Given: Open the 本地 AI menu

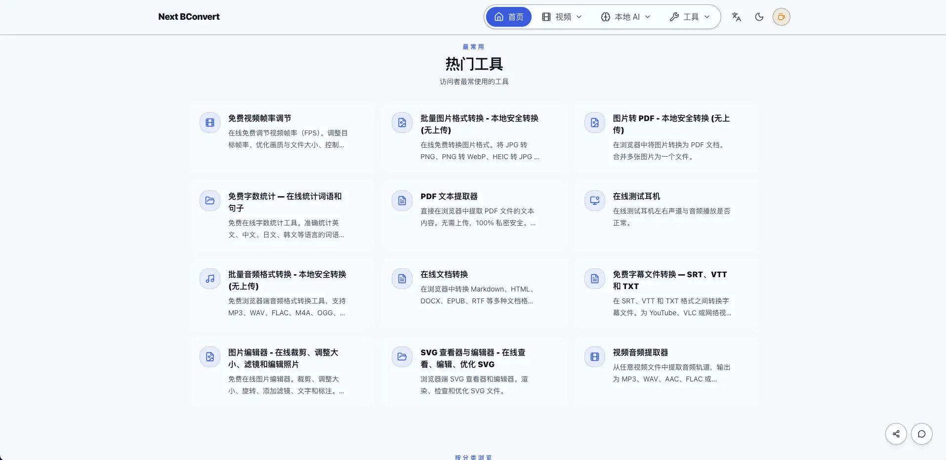Looking at the screenshot, I should point(626,17).
